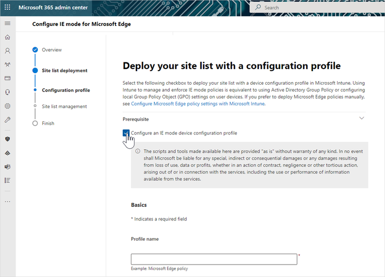Open the Teams admin center icon
This screenshot has height=277, width=385.
coord(8,167)
